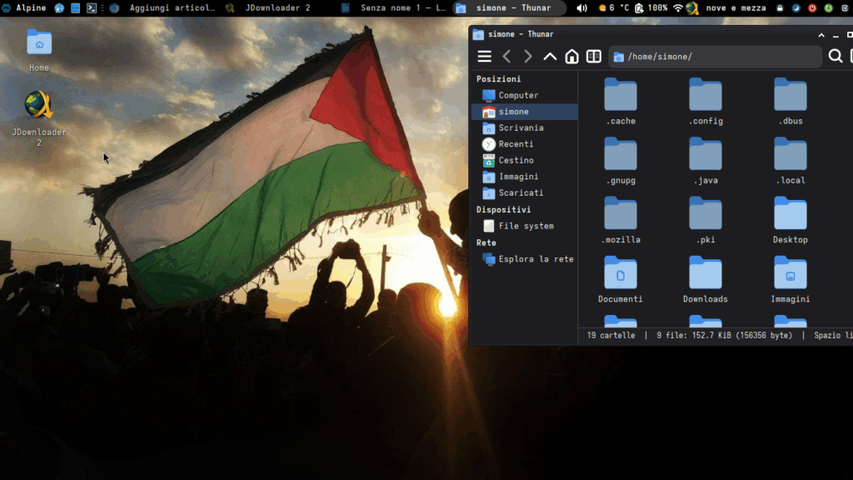Open the Alpine applications menu
The width and height of the screenshot is (853, 480).
click(24, 7)
